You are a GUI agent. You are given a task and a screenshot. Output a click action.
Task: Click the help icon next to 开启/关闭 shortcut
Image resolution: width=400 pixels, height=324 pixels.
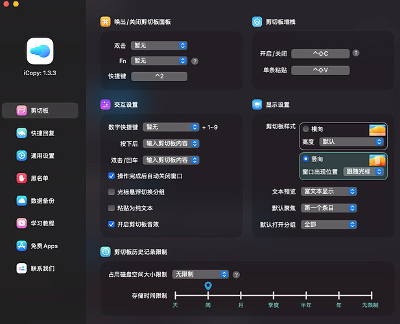(356, 53)
